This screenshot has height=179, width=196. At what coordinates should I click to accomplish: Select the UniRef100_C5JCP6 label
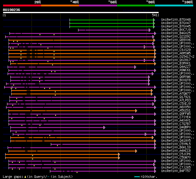click(x=176, y=154)
